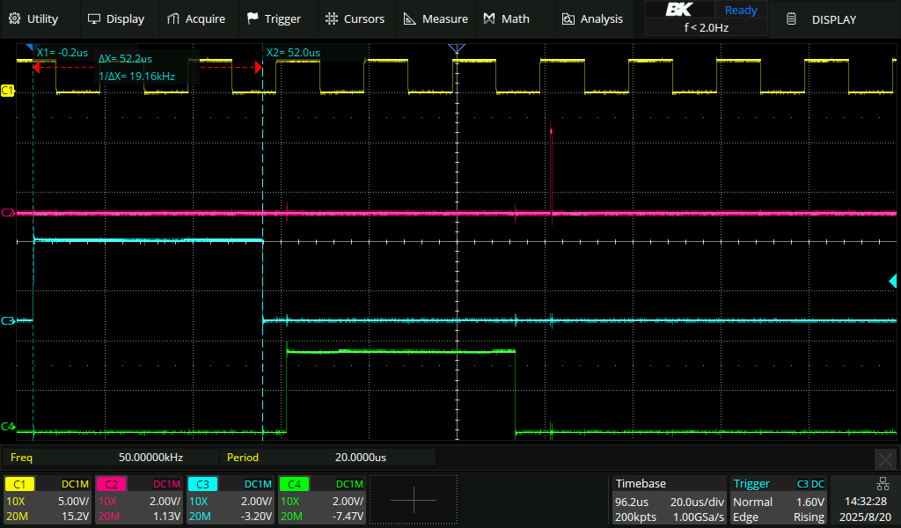Click the C1 5.00V/ scale value
Screen dimensions: 901x528
[73, 502]
